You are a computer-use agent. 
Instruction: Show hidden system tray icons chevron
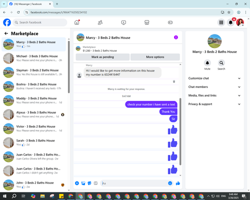click(x=208, y=196)
